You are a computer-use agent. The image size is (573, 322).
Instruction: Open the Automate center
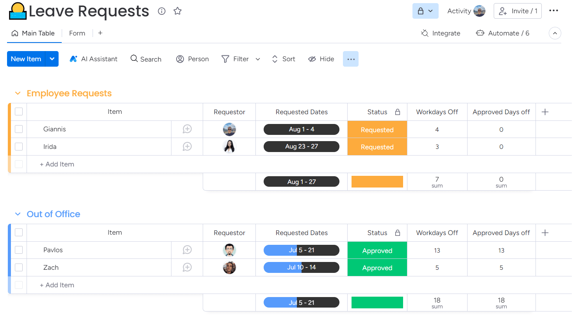coord(503,33)
